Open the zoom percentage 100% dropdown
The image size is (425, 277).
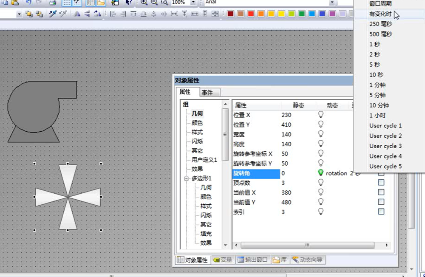click(193, 2)
